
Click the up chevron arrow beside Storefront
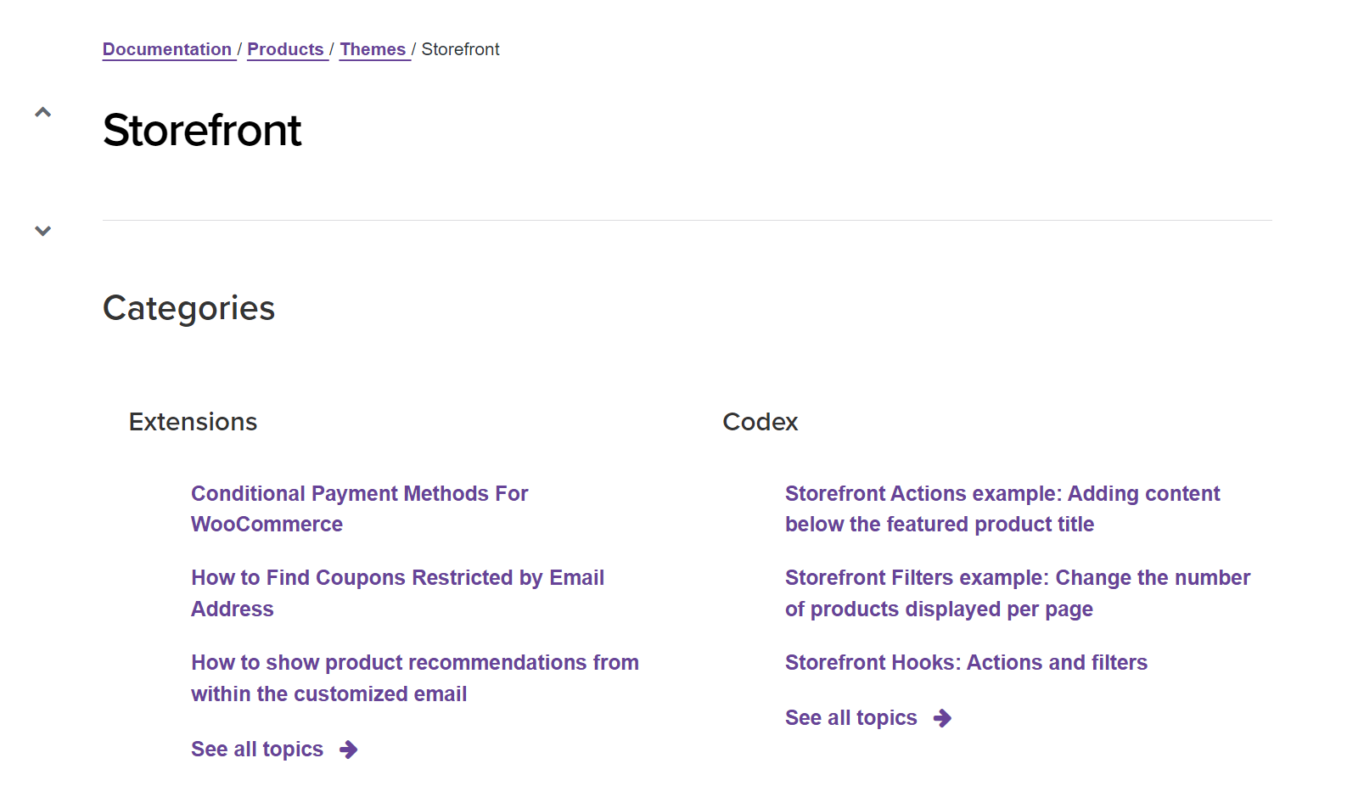coord(42,112)
